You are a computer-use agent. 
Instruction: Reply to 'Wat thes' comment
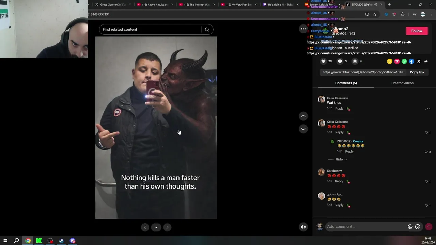tap(339, 109)
